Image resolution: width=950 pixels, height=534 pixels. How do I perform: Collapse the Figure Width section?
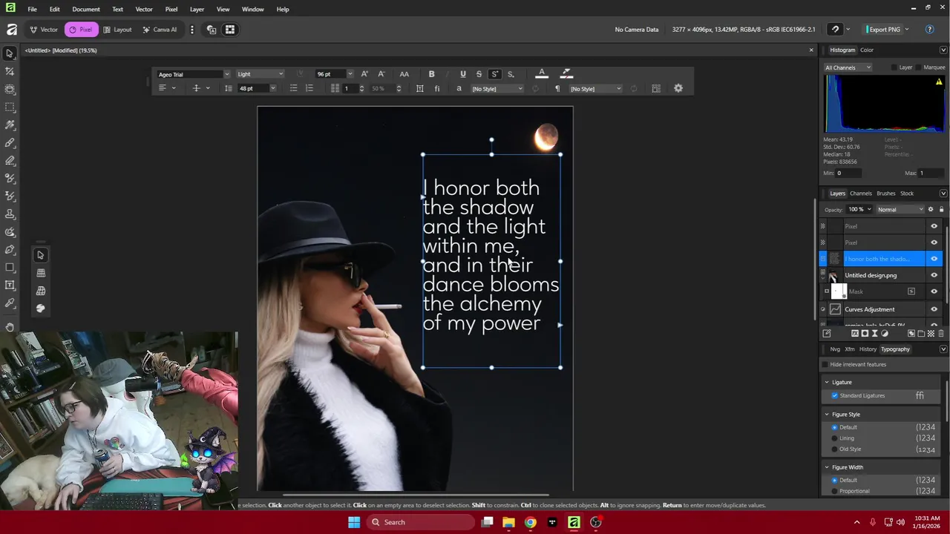tap(827, 467)
